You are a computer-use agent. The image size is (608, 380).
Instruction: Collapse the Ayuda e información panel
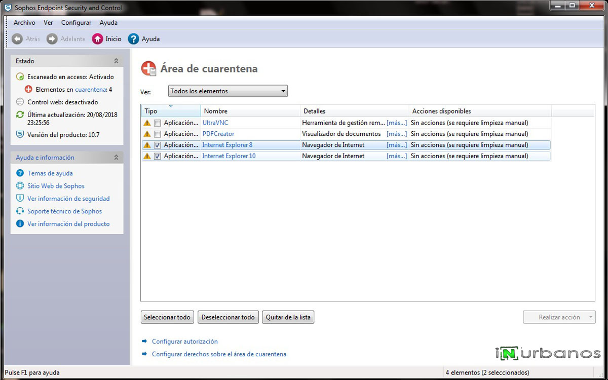coord(117,157)
